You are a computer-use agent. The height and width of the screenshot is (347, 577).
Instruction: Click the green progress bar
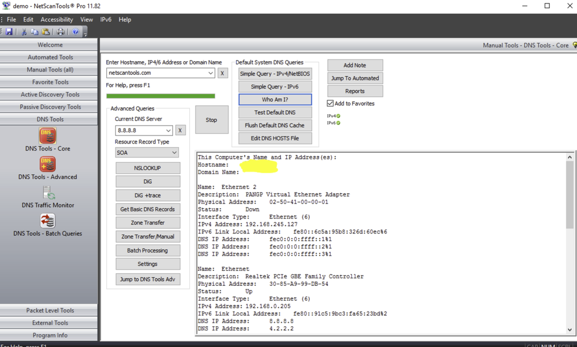click(161, 96)
